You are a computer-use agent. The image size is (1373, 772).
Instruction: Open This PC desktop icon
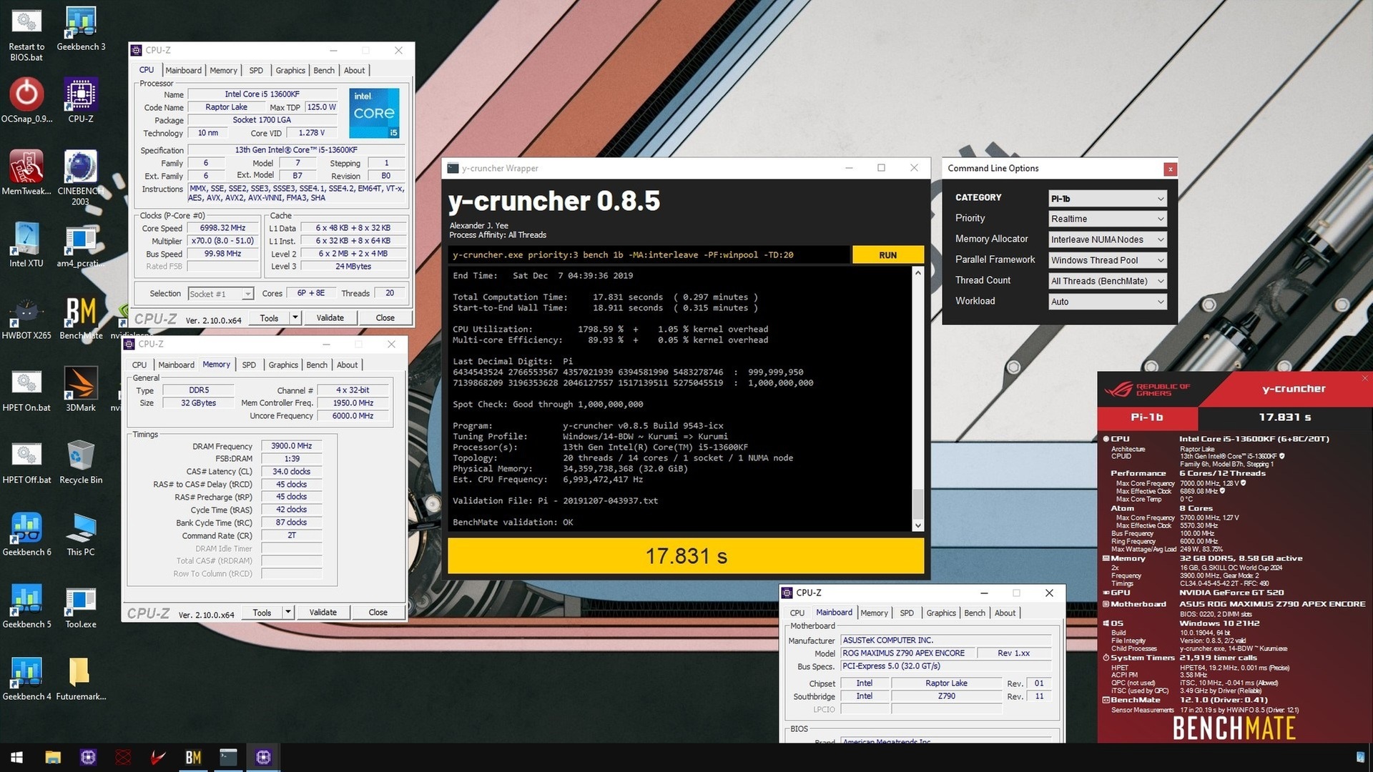tap(81, 533)
